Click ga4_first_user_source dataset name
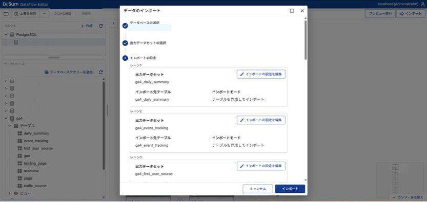 coord(154,174)
